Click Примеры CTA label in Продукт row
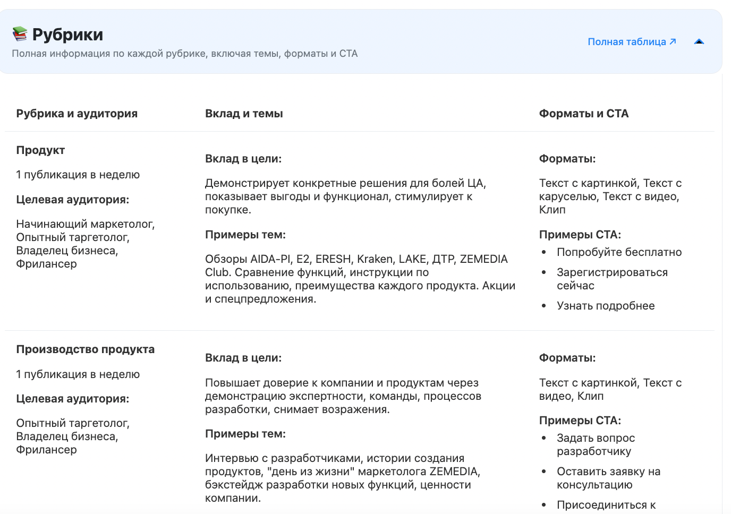The height and width of the screenshot is (514, 731). click(x=580, y=235)
